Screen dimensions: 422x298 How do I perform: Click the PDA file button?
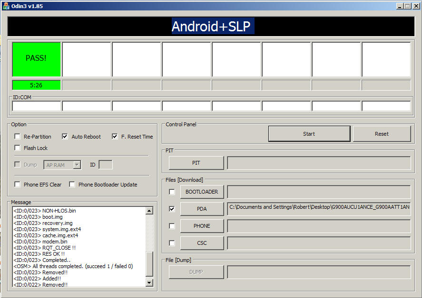pyautogui.click(x=202, y=209)
